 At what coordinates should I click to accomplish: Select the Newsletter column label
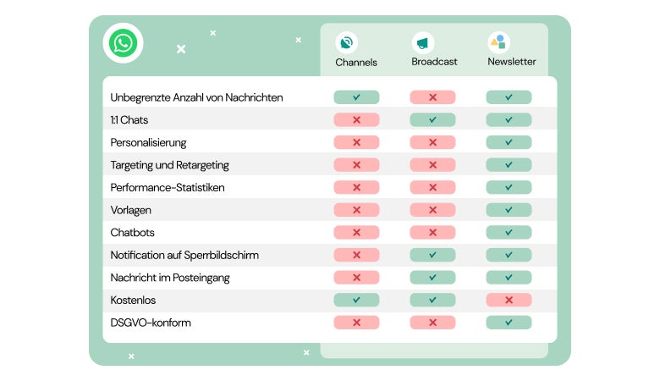[512, 62]
